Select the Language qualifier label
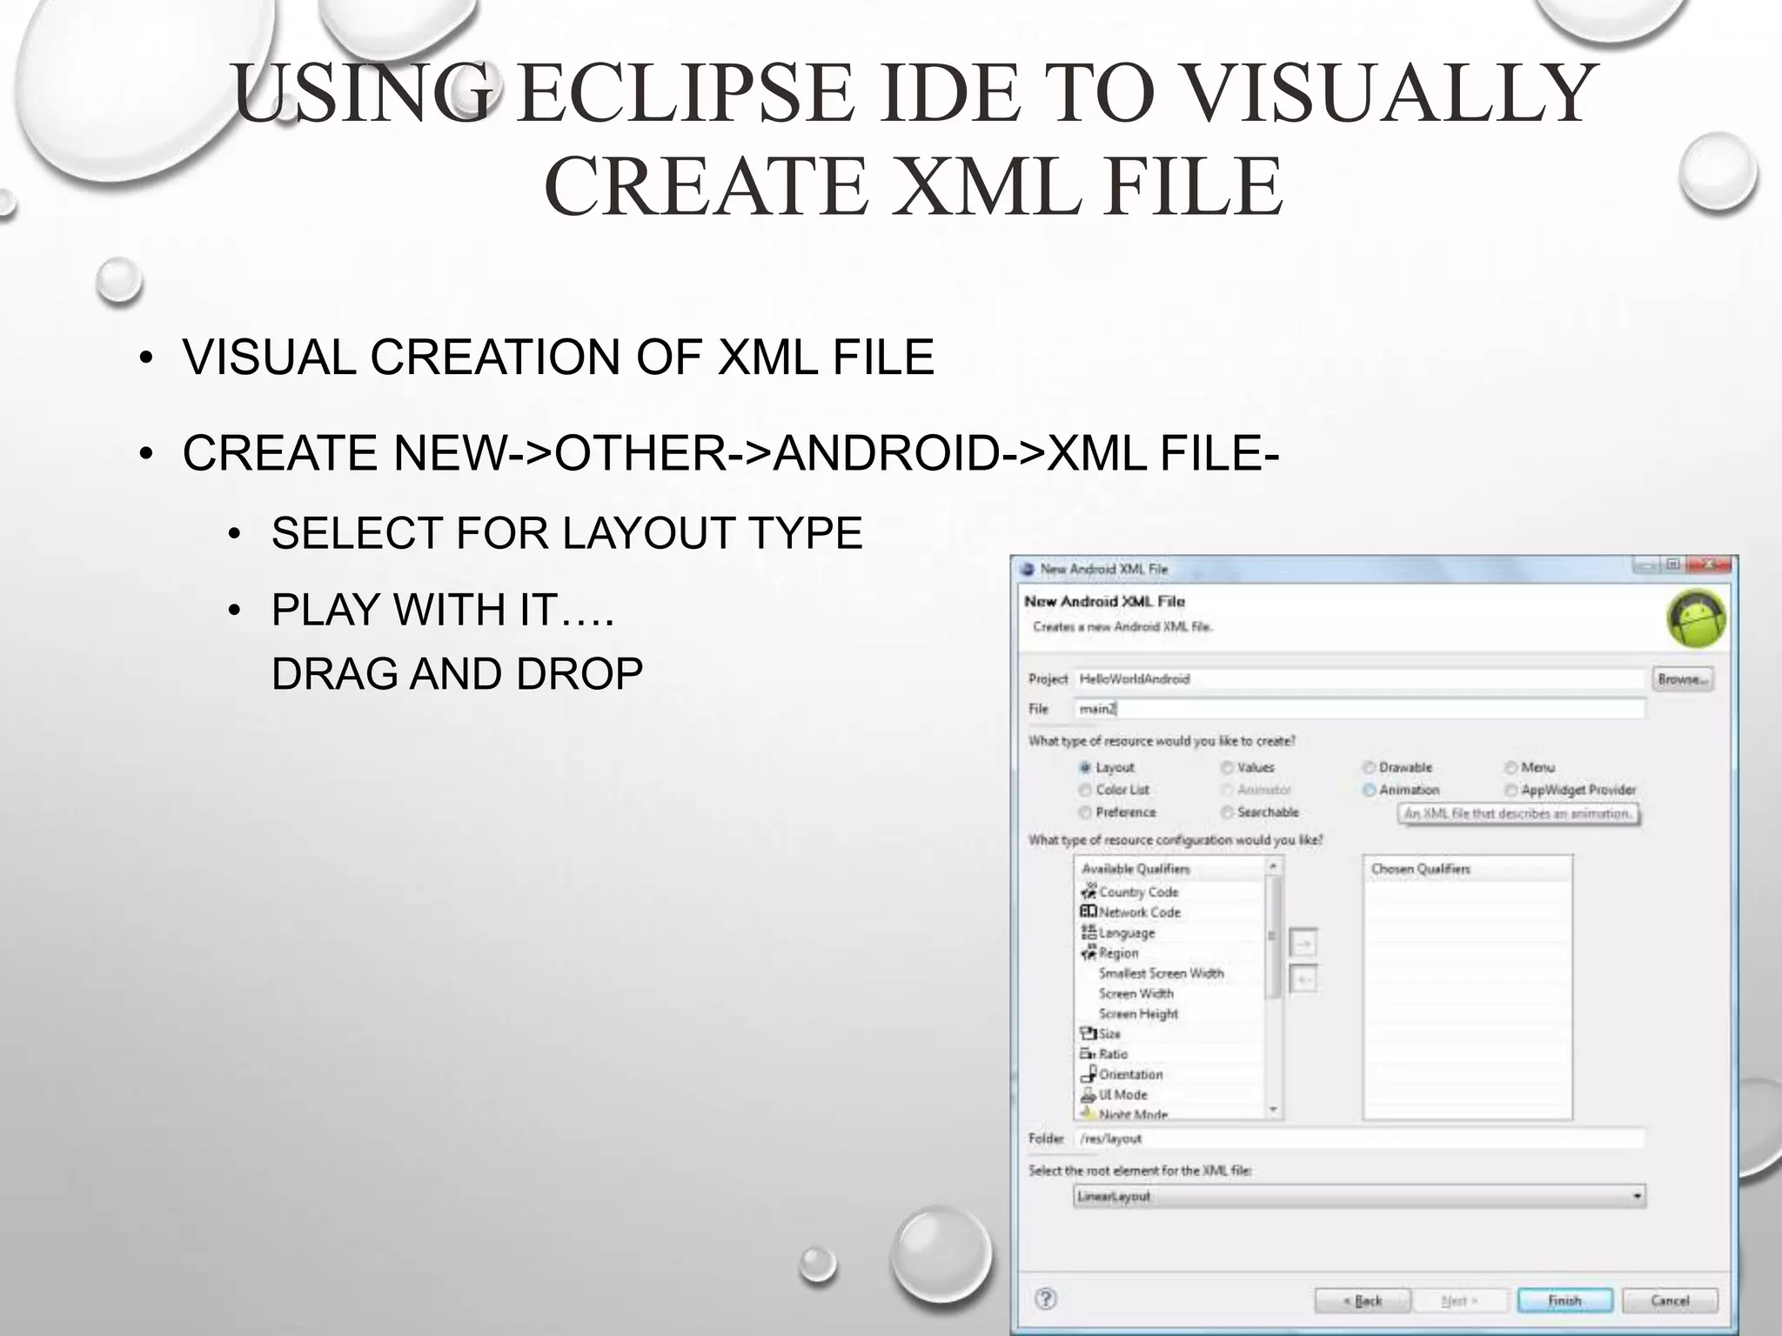 pyautogui.click(x=1127, y=932)
